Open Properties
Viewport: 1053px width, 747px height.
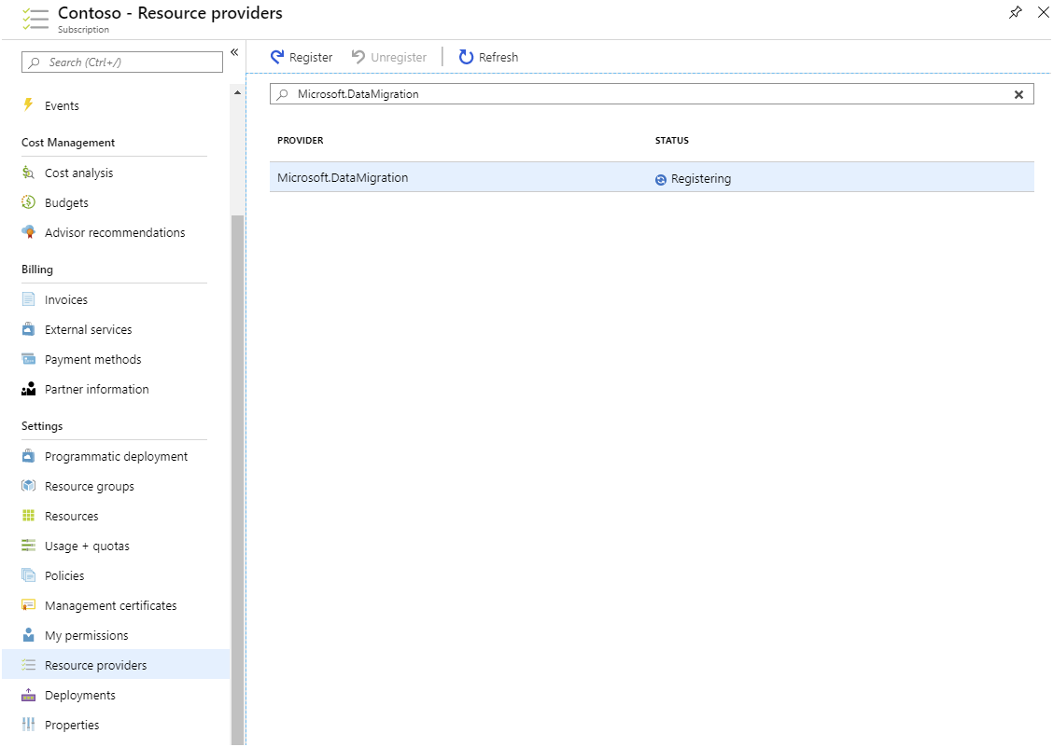click(x=72, y=725)
